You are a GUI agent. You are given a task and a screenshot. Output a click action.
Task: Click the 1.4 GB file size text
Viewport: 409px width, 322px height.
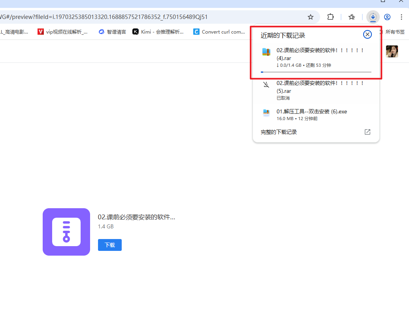click(x=106, y=226)
